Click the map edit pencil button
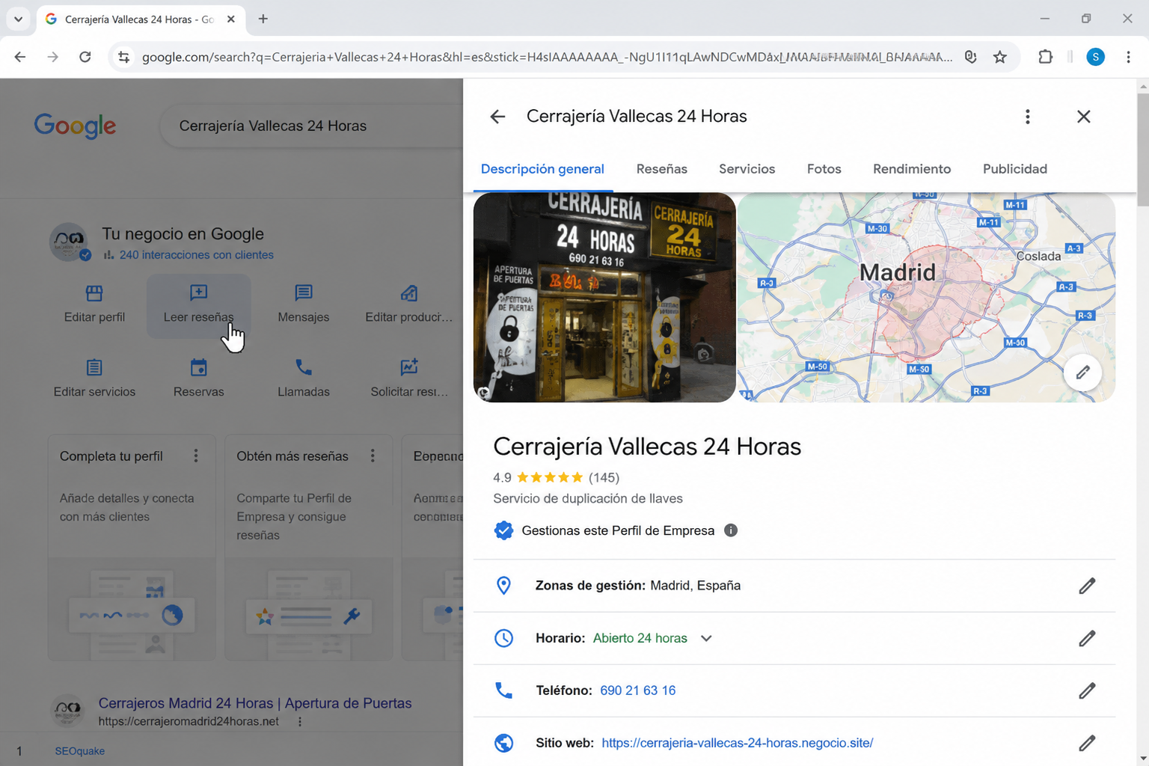This screenshot has height=766, width=1149. 1082,372
